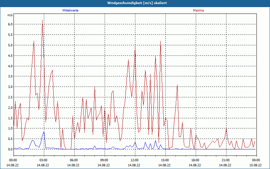The width and height of the screenshot is (270, 169).
Task: Click the 6,0 y-axis value
Action: coord(10,24)
